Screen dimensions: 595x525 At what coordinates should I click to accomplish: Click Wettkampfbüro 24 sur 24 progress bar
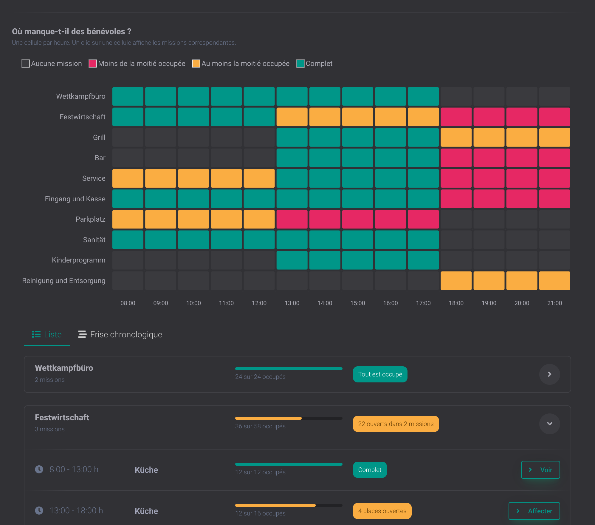tap(289, 369)
